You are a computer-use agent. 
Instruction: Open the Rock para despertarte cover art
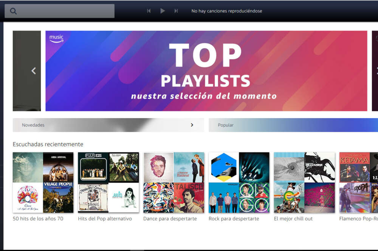pos(239,182)
